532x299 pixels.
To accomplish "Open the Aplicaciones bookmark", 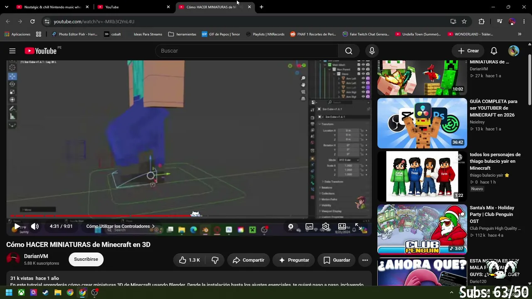I will (17, 34).
